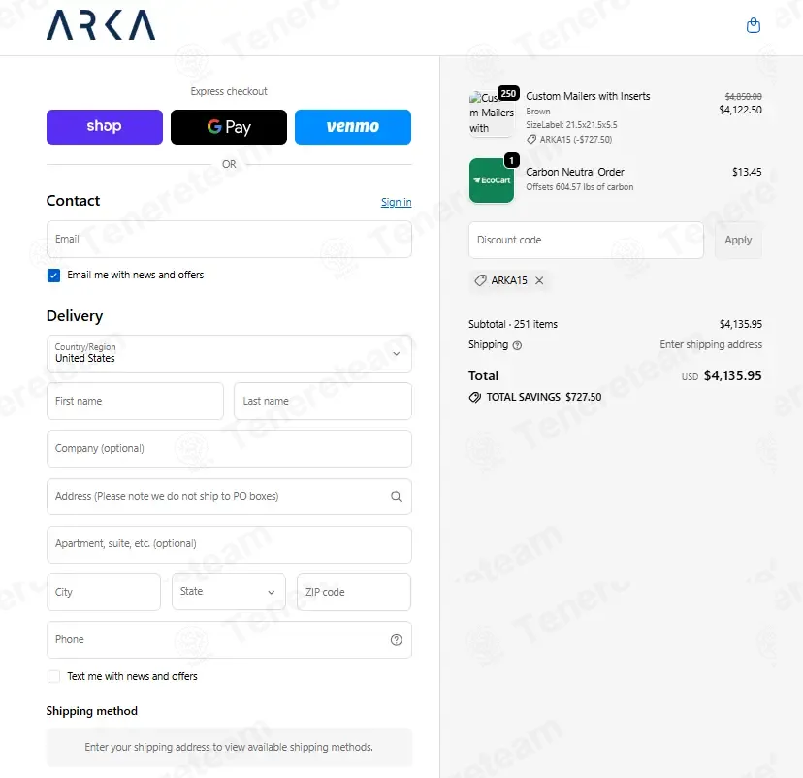Focus the First name field
803x778 pixels.
tap(135, 401)
